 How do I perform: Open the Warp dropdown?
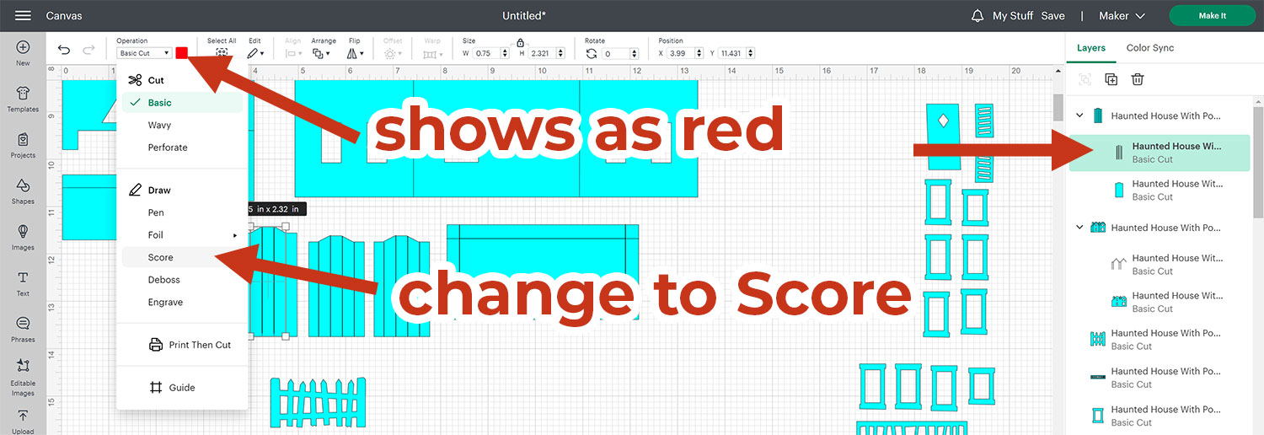click(433, 53)
